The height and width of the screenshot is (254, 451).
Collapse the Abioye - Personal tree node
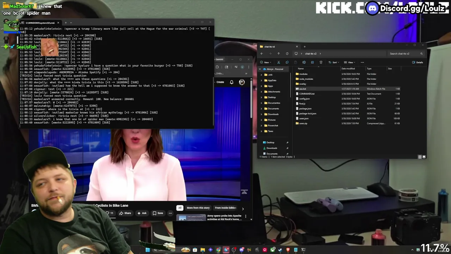pos(260,69)
